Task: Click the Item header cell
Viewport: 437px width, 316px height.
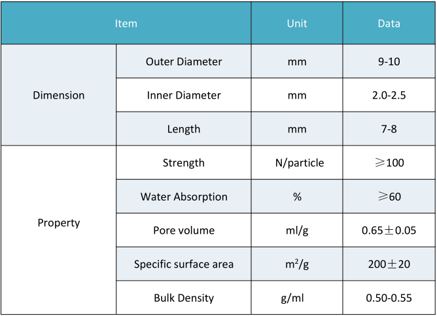Action: (x=126, y=23)
